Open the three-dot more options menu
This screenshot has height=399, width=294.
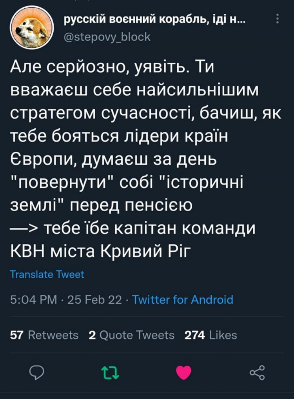278,19
